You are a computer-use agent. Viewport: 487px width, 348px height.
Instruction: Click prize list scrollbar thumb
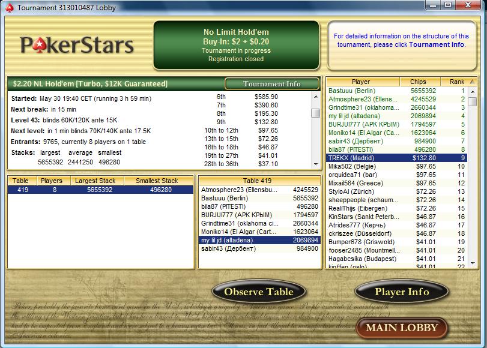tap(315, 113)
